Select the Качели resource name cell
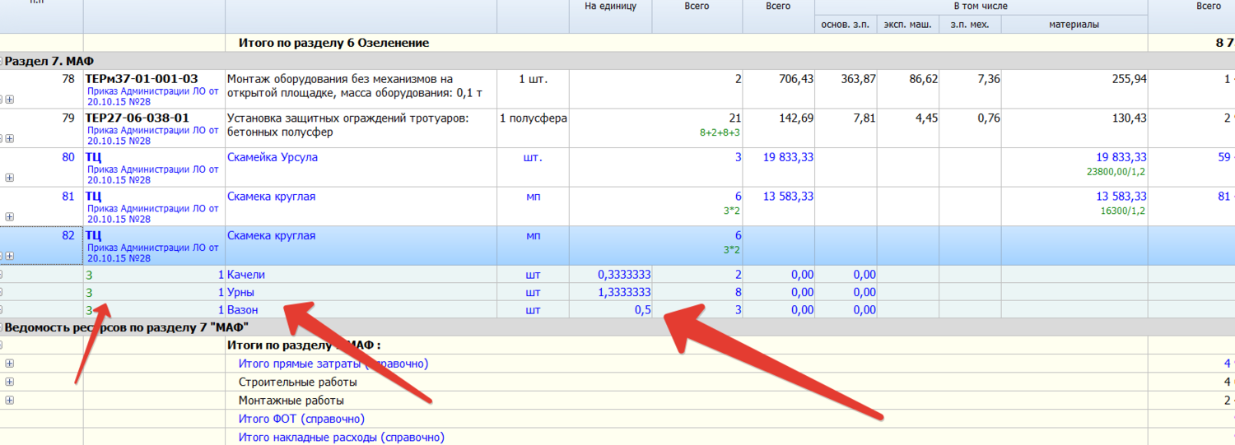The image size is (1235, 445). pyautogui.click(x=246, y=275)
